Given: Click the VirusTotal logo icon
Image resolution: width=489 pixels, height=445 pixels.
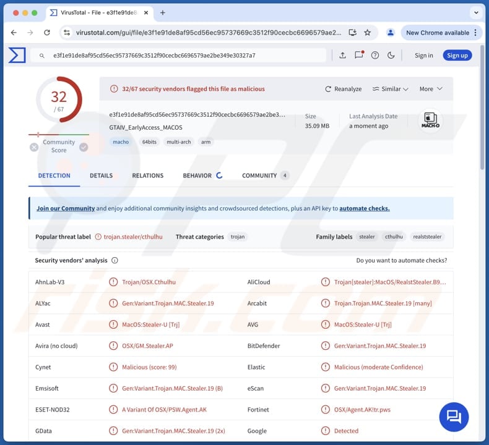Looking at the screenshot, I should (x=17, y=56).
